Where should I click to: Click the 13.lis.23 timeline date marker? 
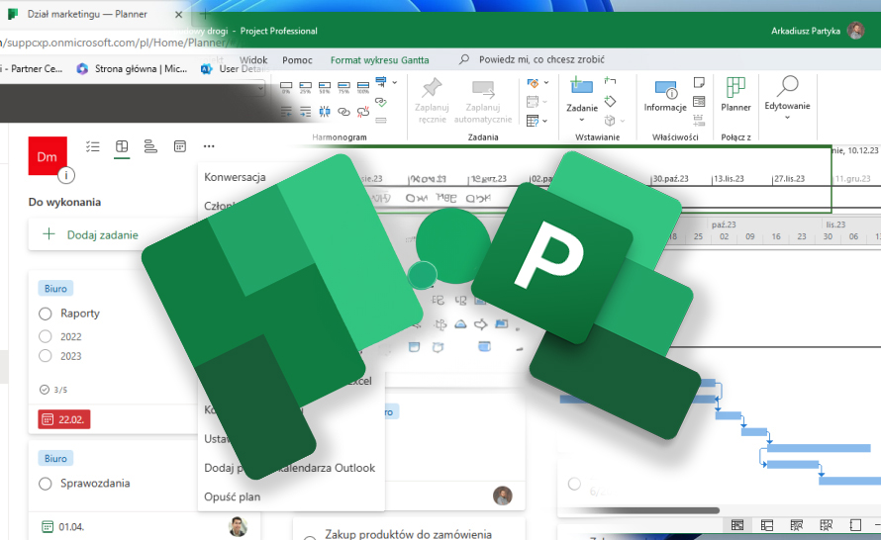pyautogui.click(x=729, y=178)
